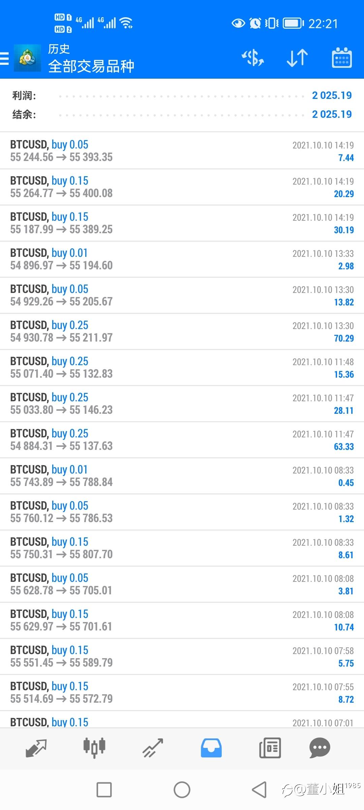The width and height of the screenshot is (364, 810).
Task: Expand BTCUSD buy 0.05 trade with profit 7.44
Action: pos(182,151)
